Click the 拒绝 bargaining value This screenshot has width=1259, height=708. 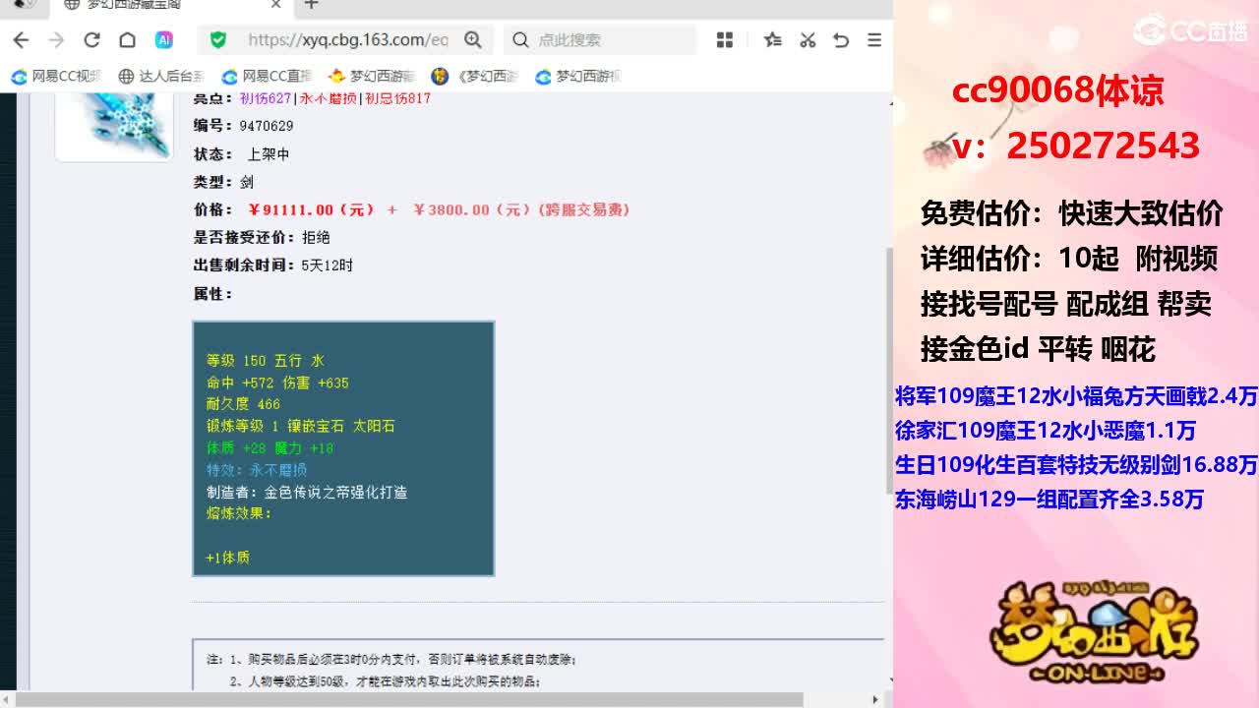pyautogui.click(x=316, y=237)
